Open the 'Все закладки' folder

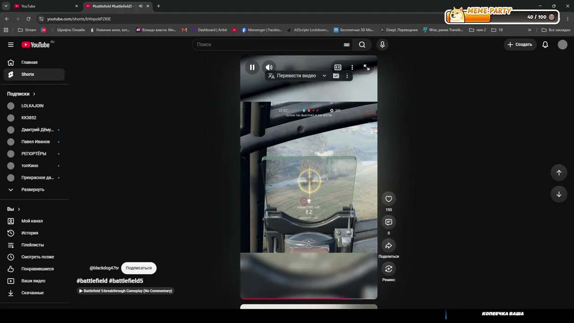point(556,30)
